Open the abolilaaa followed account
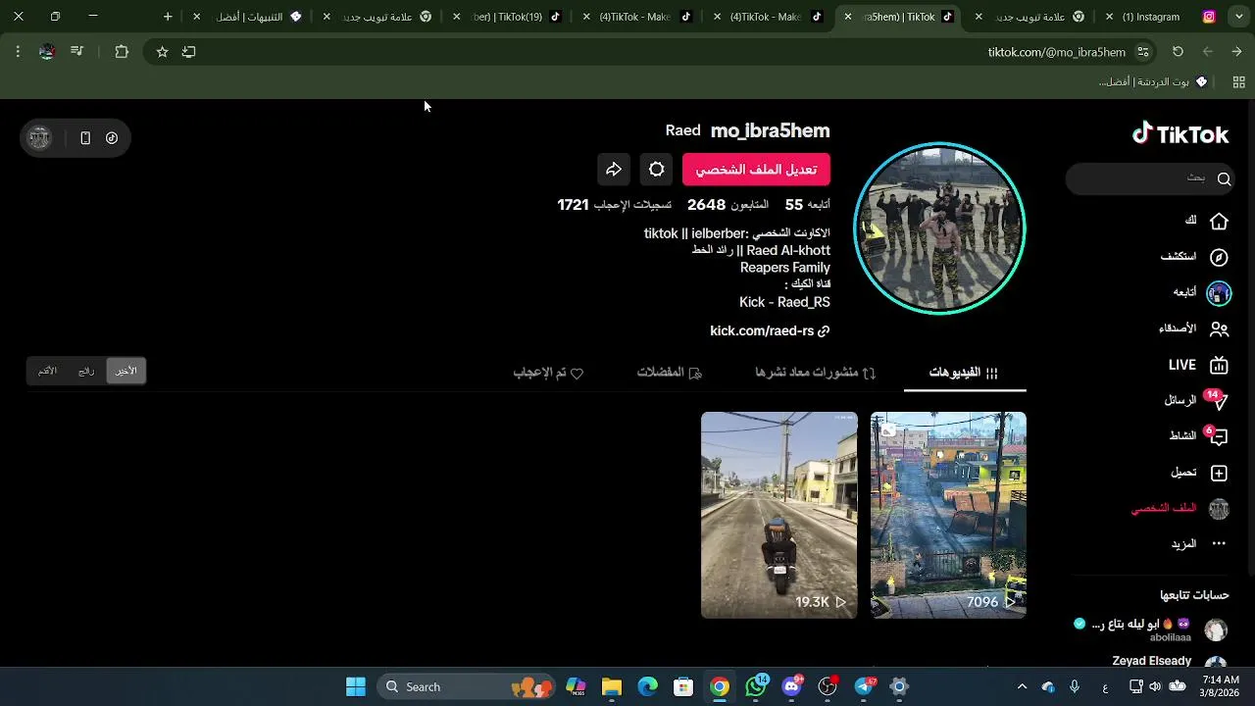This screenshot has height=706, width=1255. (x=1152, y=630)
